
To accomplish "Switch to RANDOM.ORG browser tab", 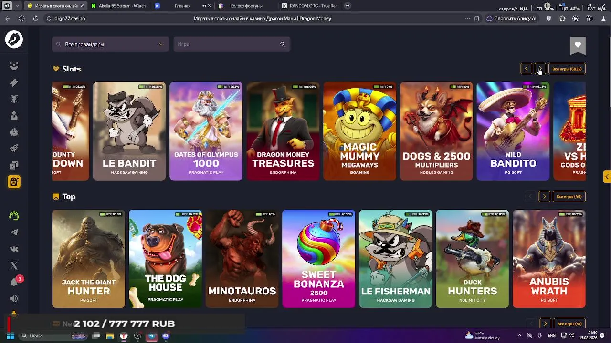I will (x=309, y=6).
